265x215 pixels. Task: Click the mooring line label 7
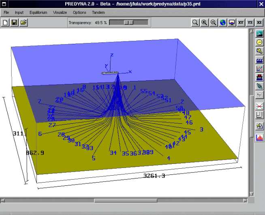click(x=39, y=101)
